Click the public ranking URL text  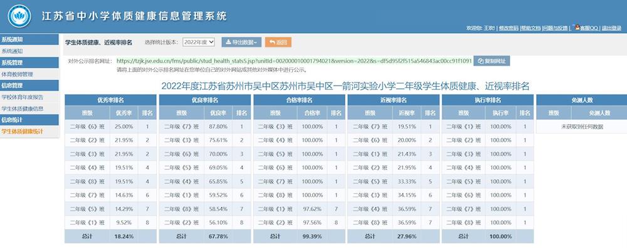pyautogui.click(x=294, y=61)
